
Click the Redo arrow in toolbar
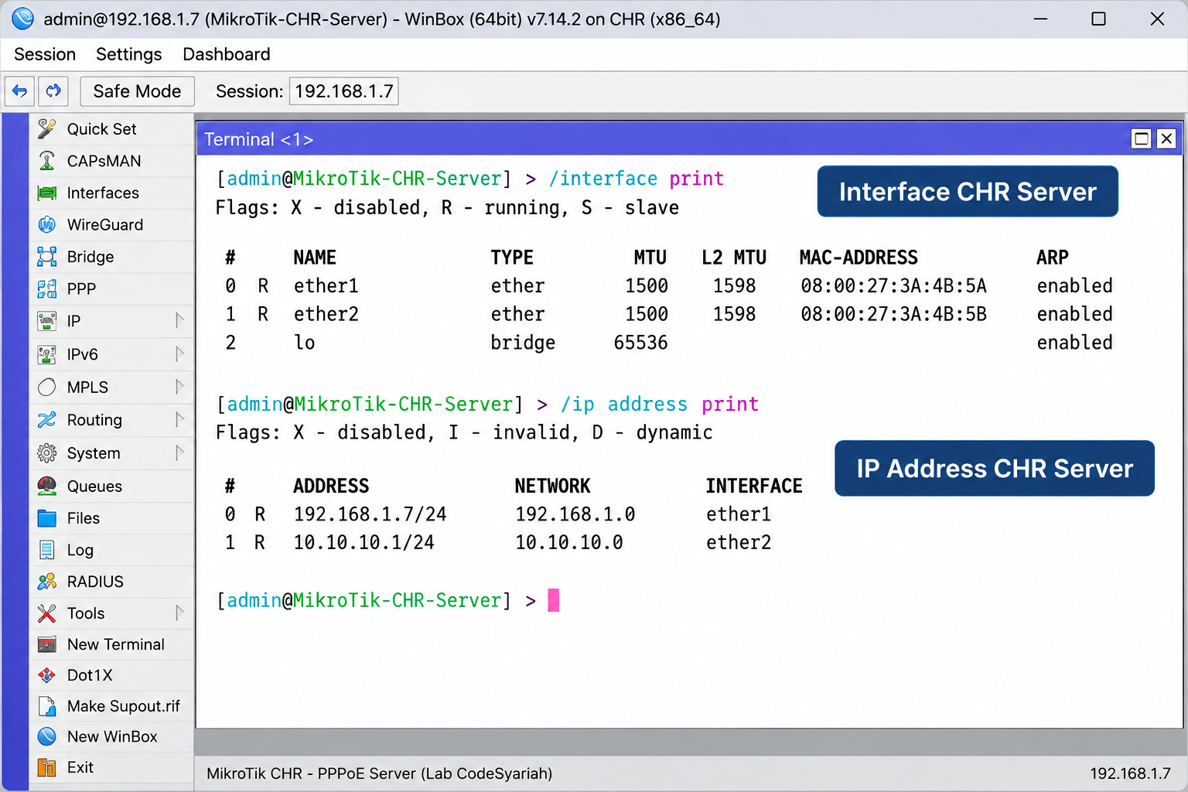tap(53, 91)
